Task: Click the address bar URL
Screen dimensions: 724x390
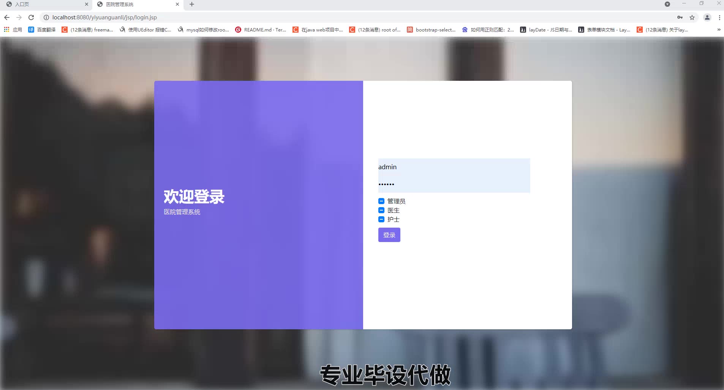Action: (x=104, y=17)
